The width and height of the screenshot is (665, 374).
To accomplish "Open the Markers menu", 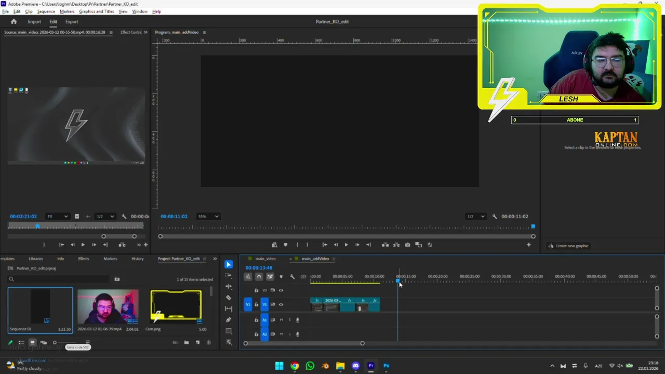I will (67, 11).
